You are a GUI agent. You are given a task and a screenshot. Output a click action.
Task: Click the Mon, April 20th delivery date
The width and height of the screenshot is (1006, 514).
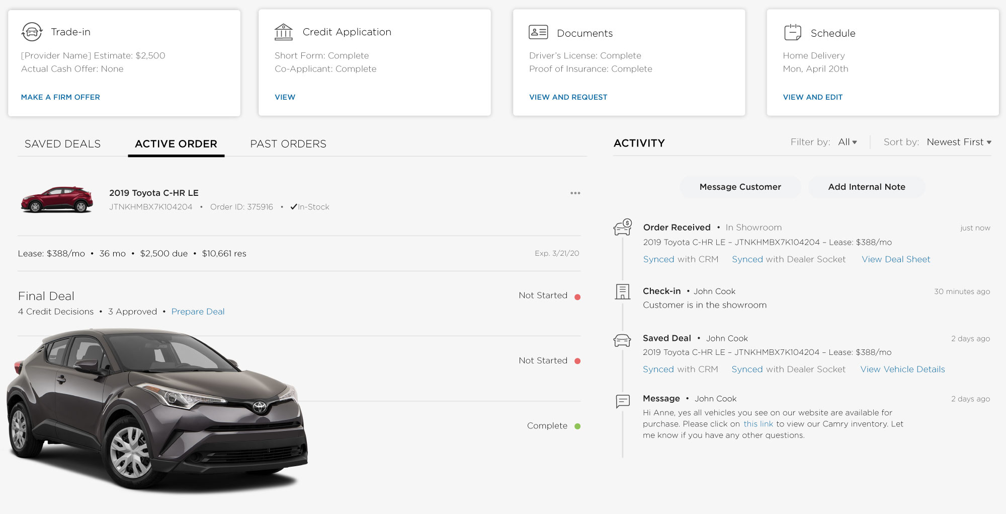tap(815, 69)
